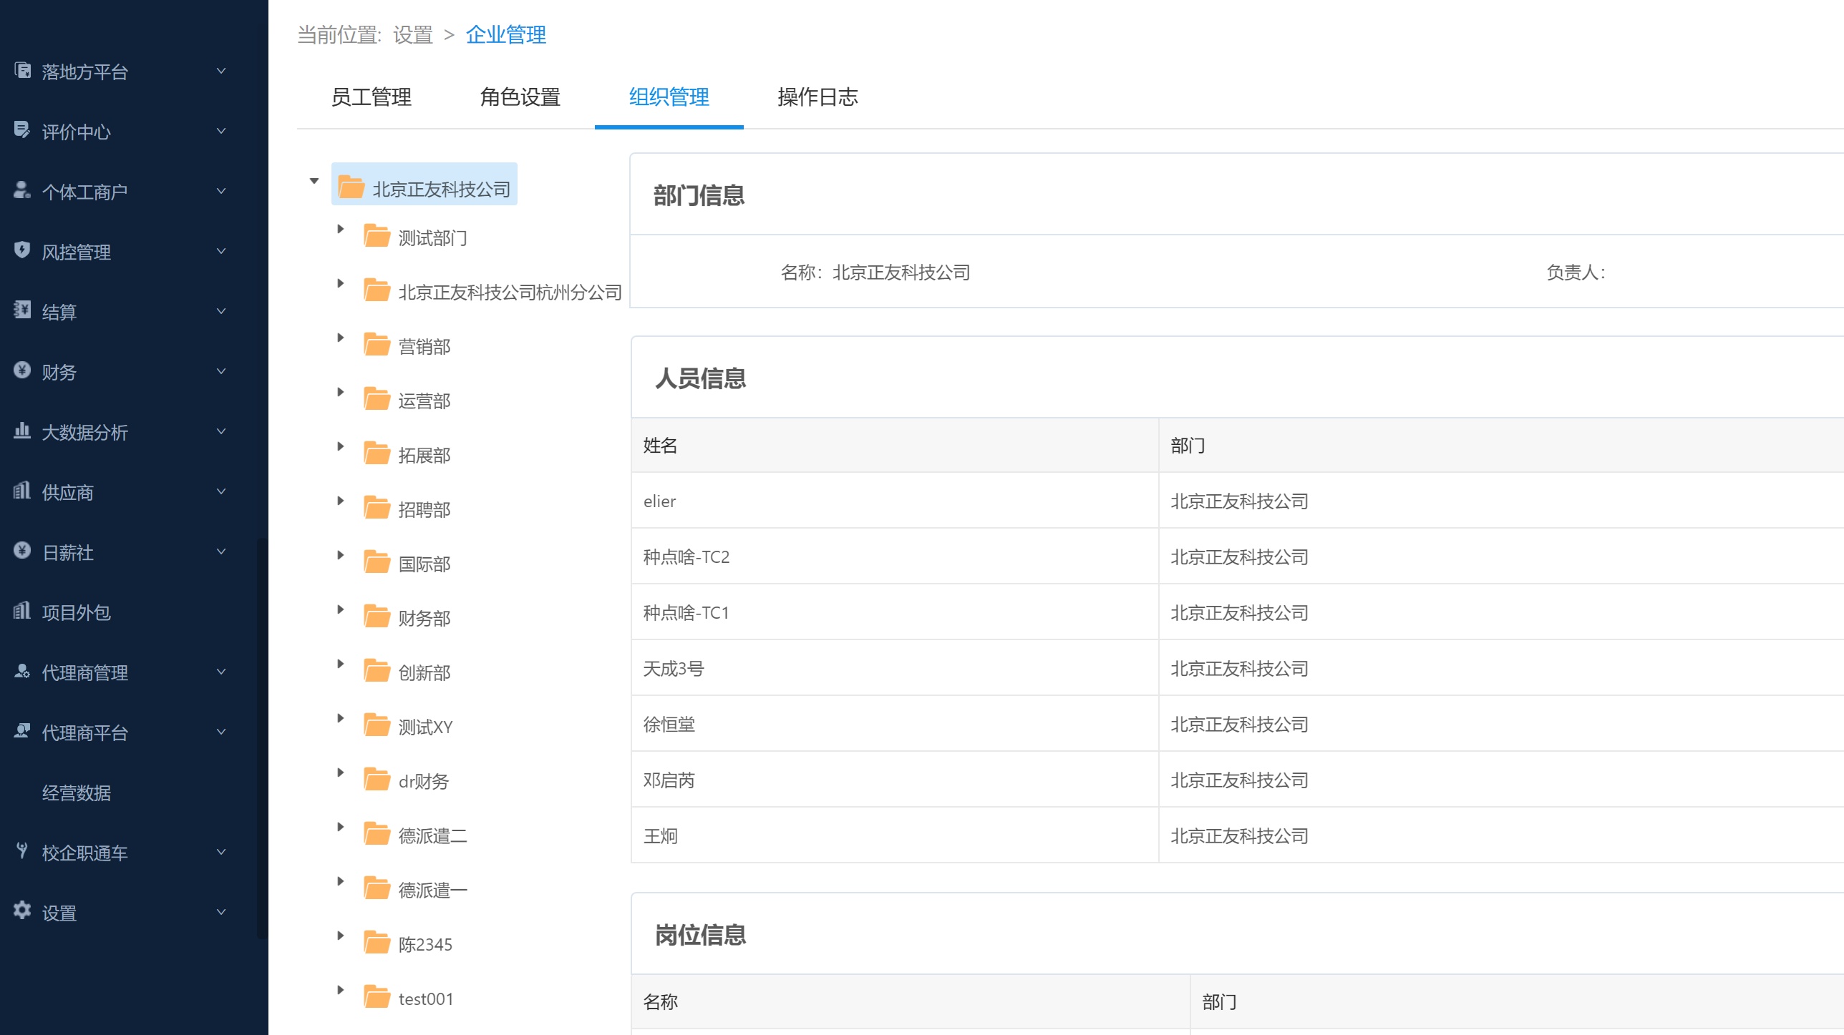Select 营销部 department label
The width and height of the screenshot is (1844, 1035).
point(424,346)
